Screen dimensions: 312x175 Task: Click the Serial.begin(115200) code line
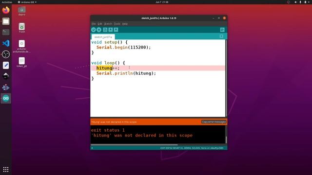coord(123,48)
